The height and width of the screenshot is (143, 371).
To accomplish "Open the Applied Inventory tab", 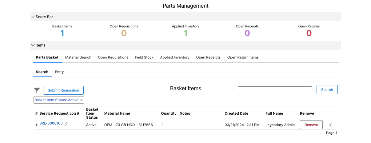I will pyautogui.click(x=175, y=57).
